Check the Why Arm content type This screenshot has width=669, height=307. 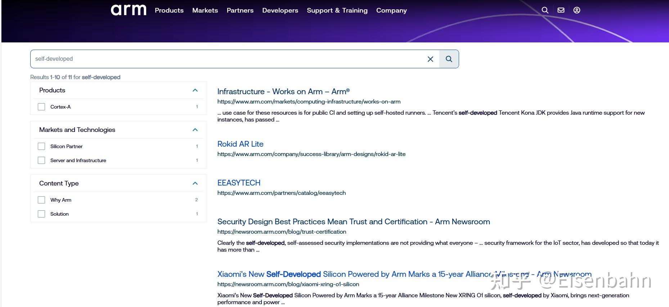click(x=41, y=200)
